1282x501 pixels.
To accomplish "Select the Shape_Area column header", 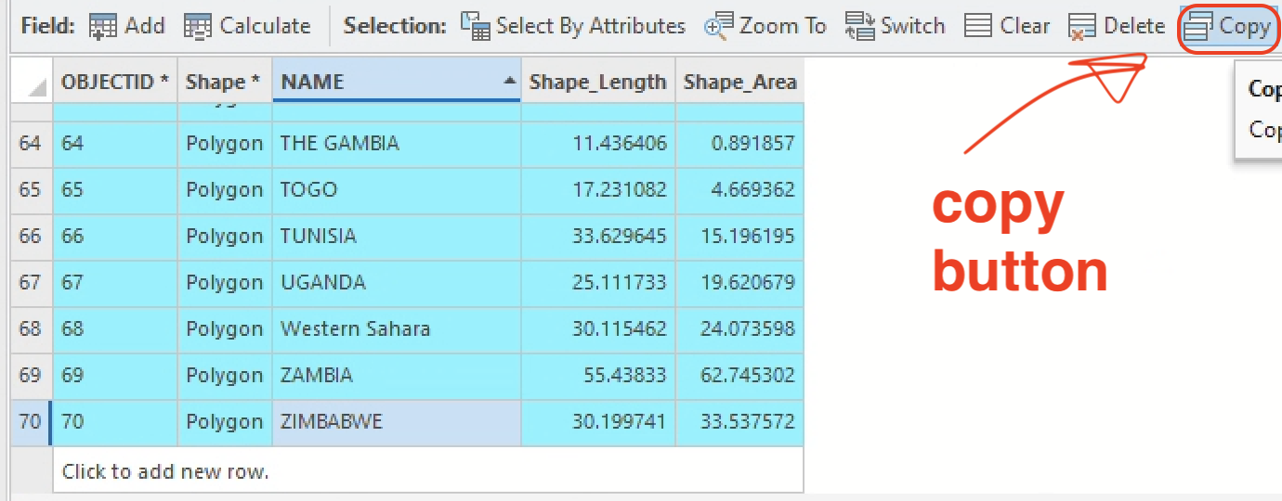I will point(739,82).
